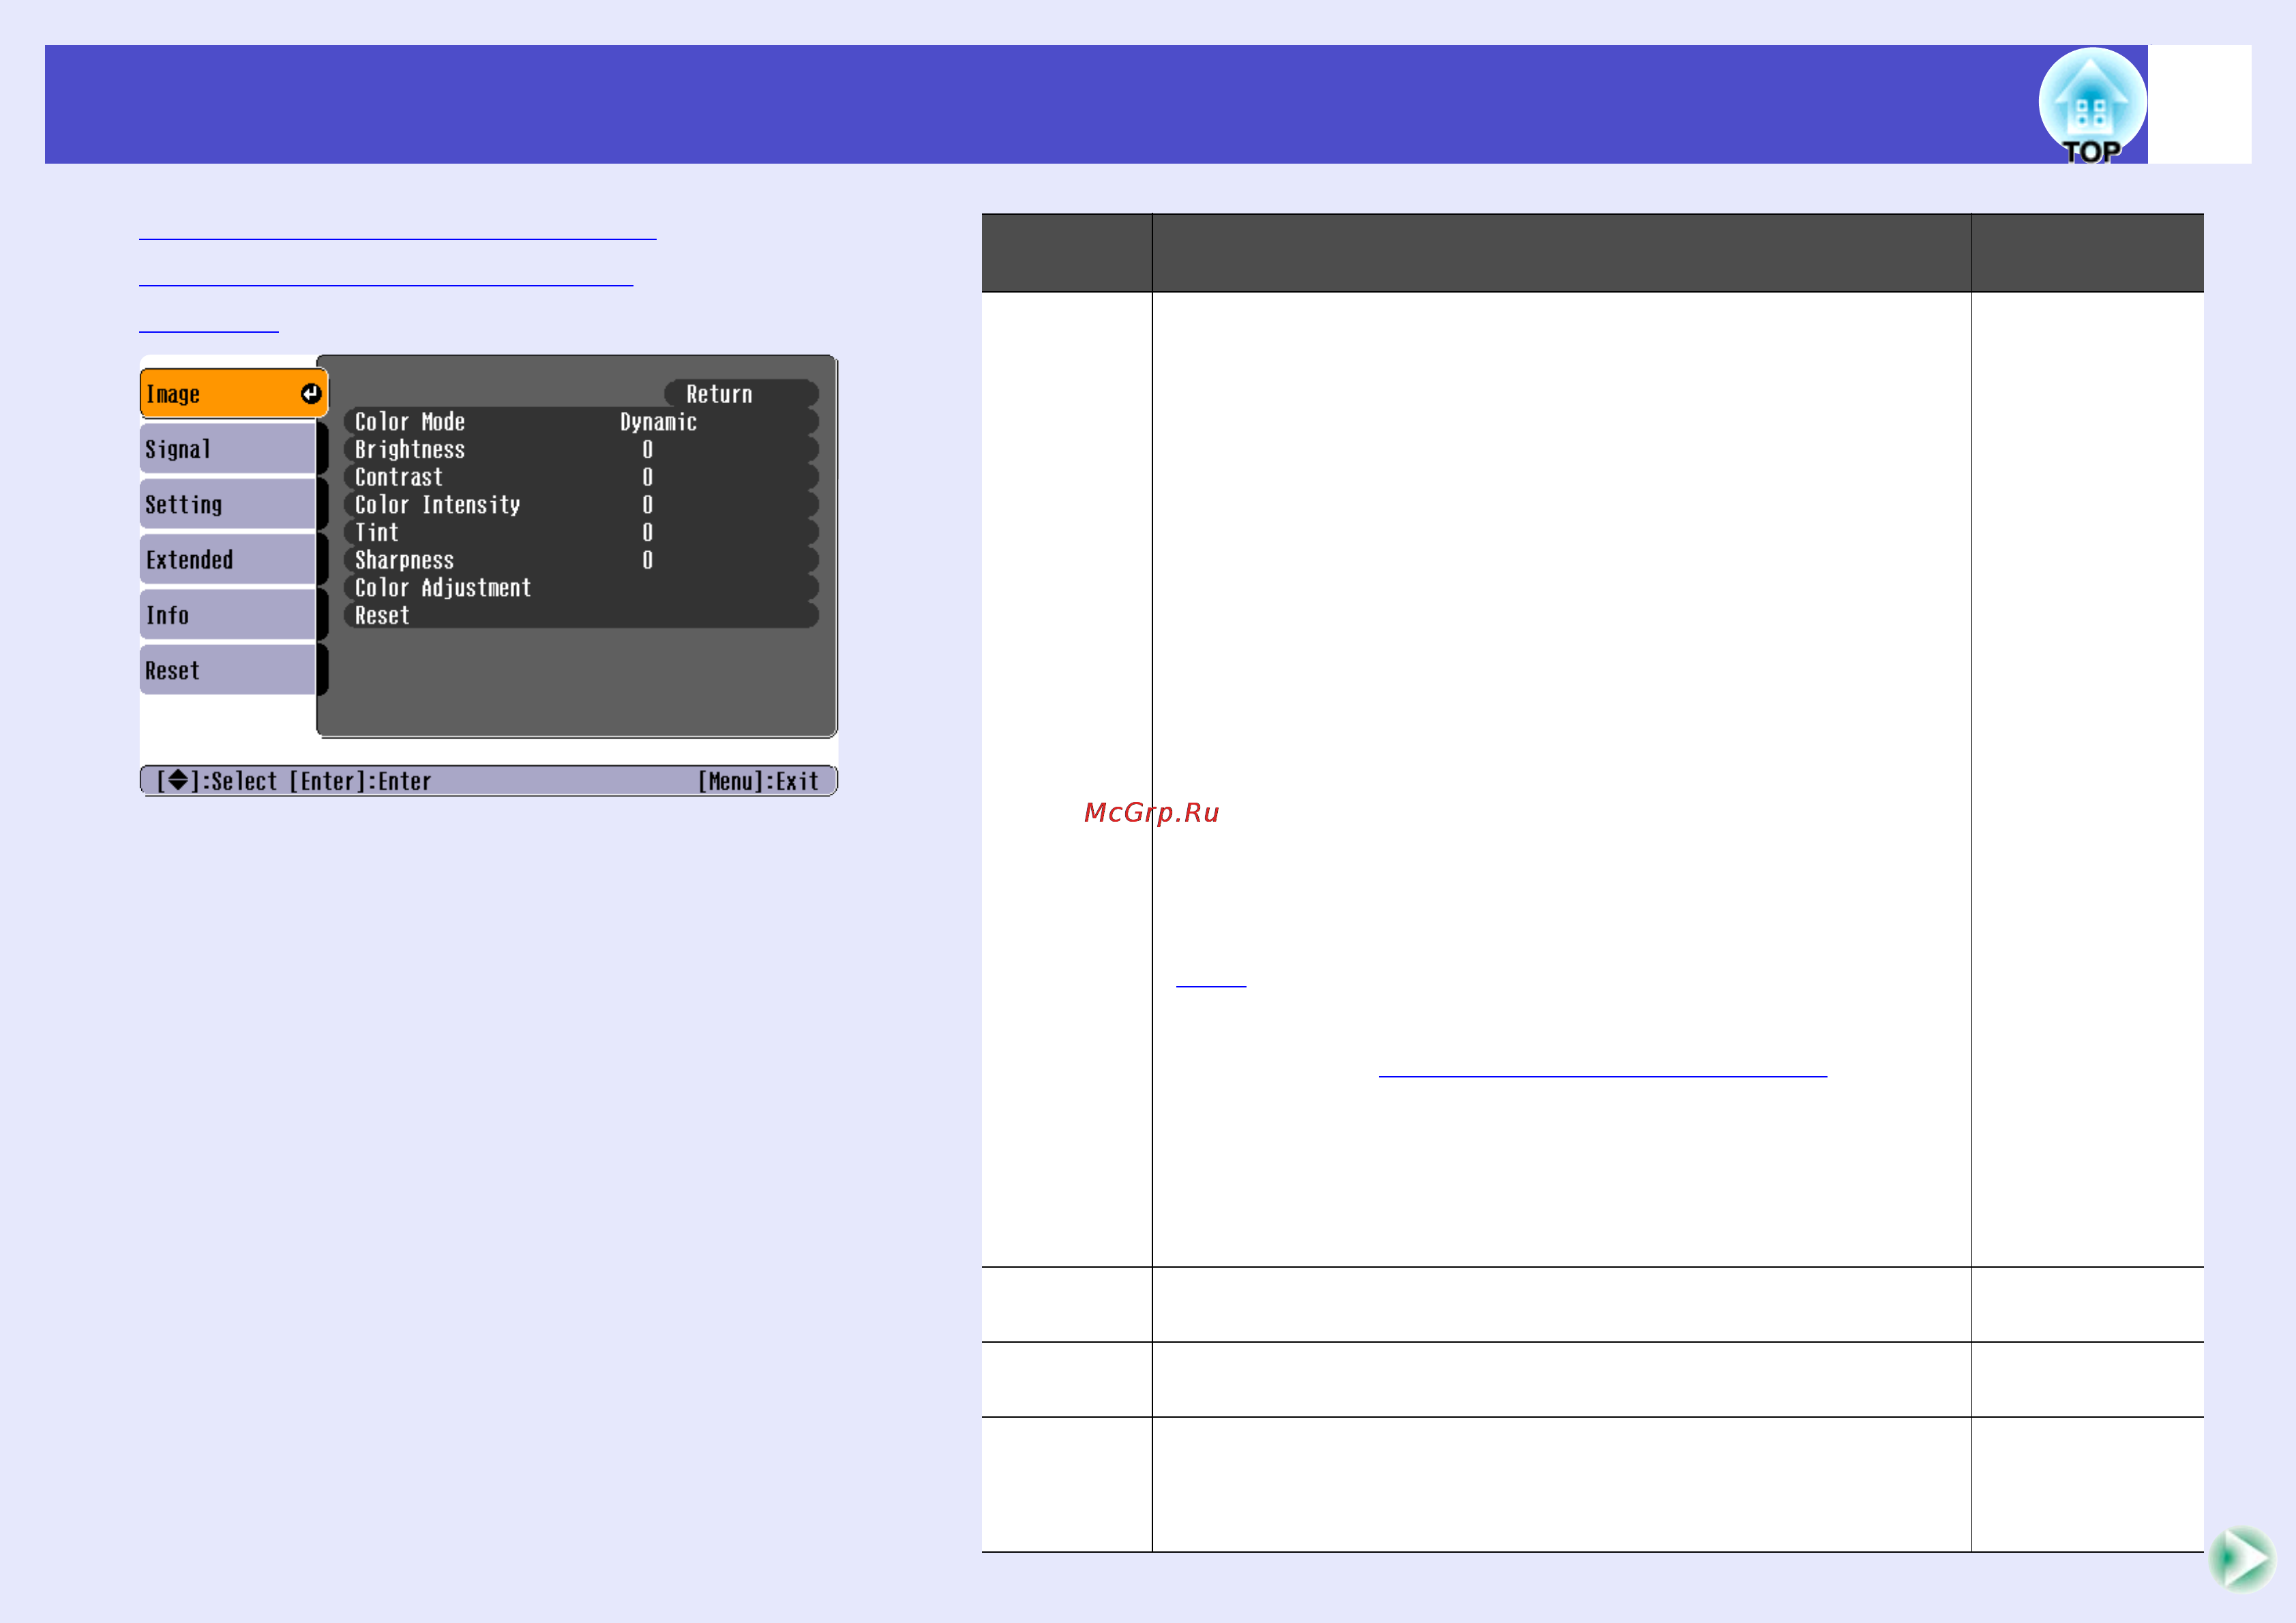2296x1623 pixels.
Task: Select the Brightness row
Action: (581, 449)
